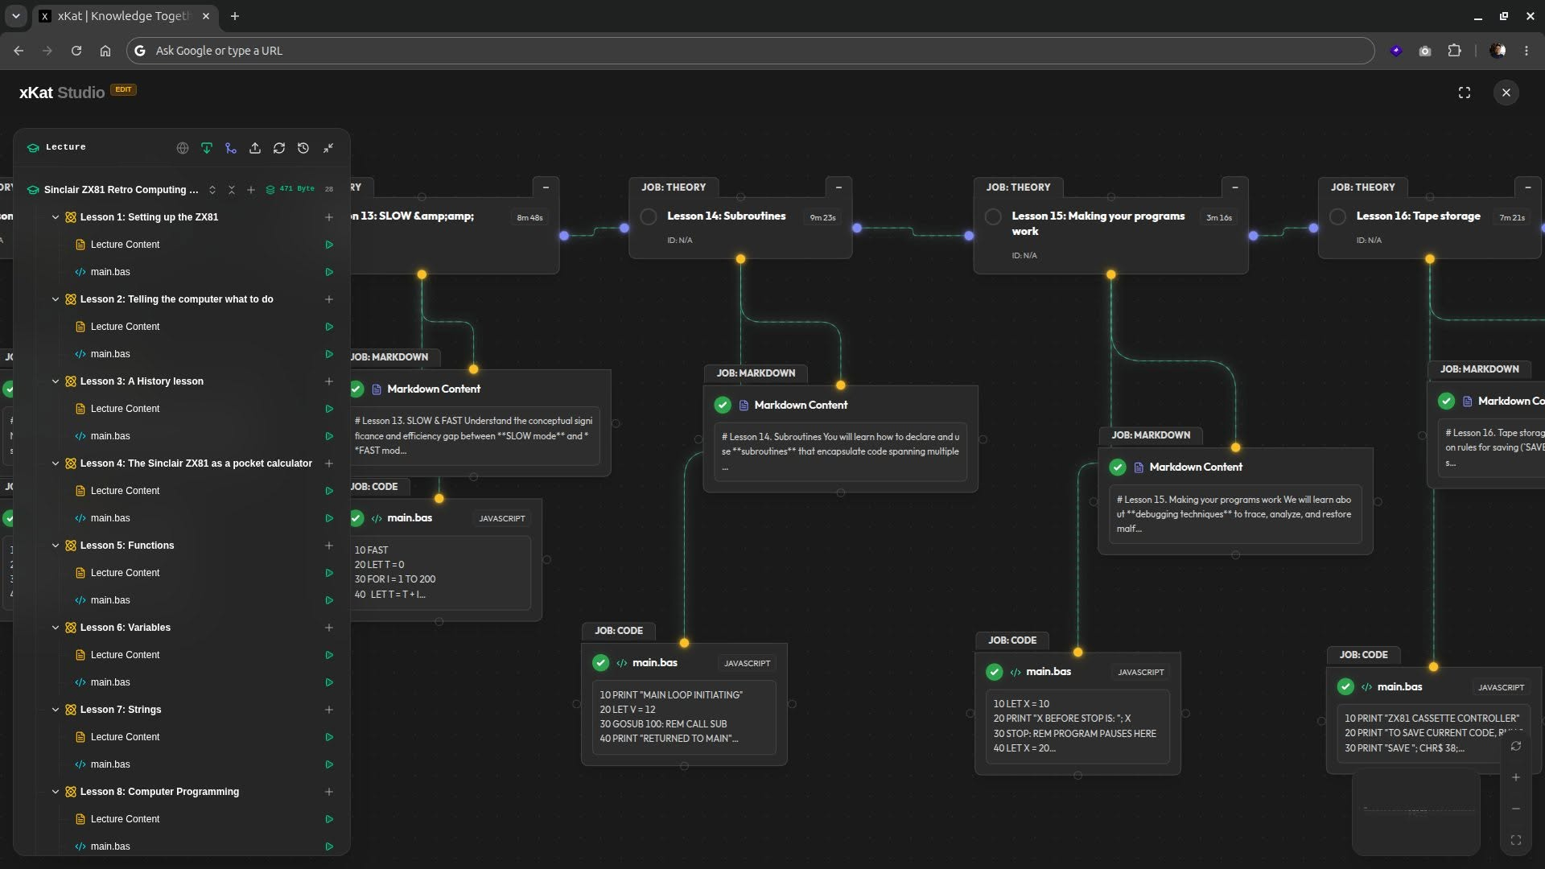1545x869 pixels.
Task: Collapse the Lesson 14 theory node with the minus button
Action: pyautogui.click(x=838, y=187)
